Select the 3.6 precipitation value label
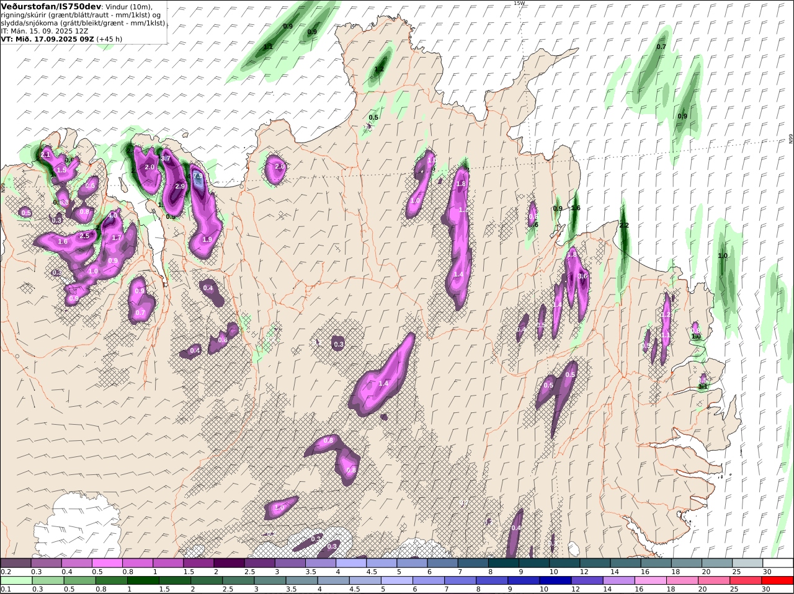This screenshot has height=594, width=794. (582, 276)
